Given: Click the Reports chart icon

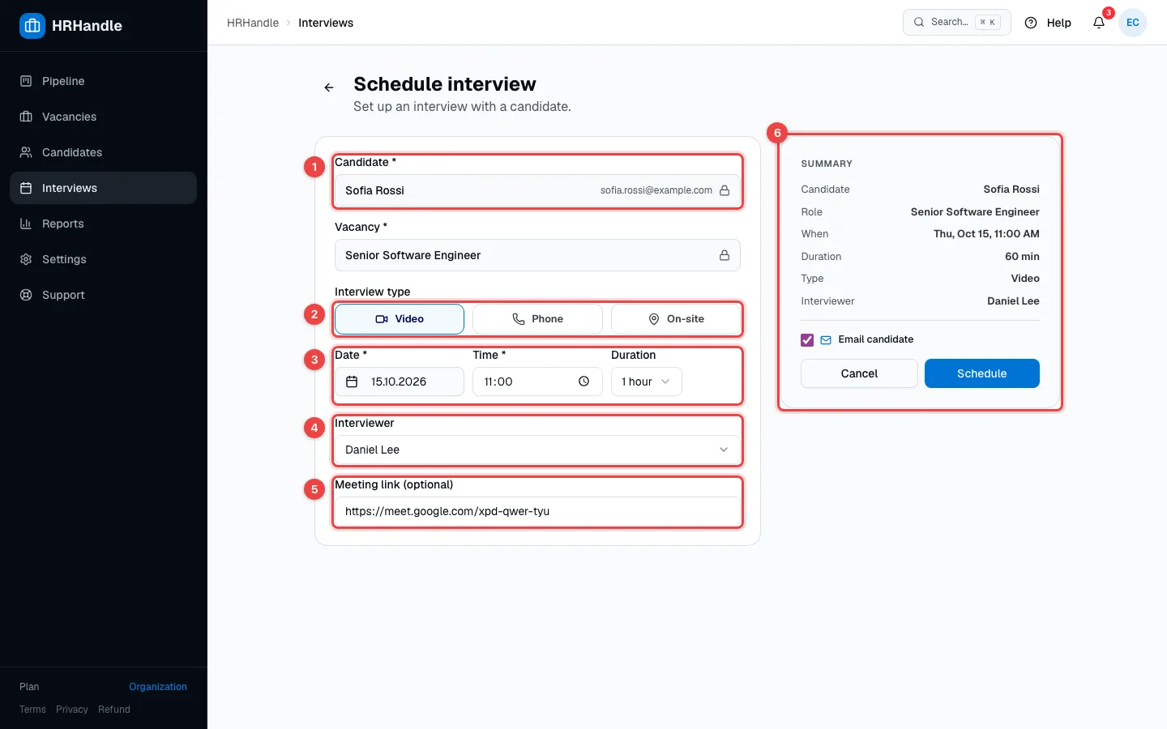Looking at the screenshot, I should tap(26, 224).
